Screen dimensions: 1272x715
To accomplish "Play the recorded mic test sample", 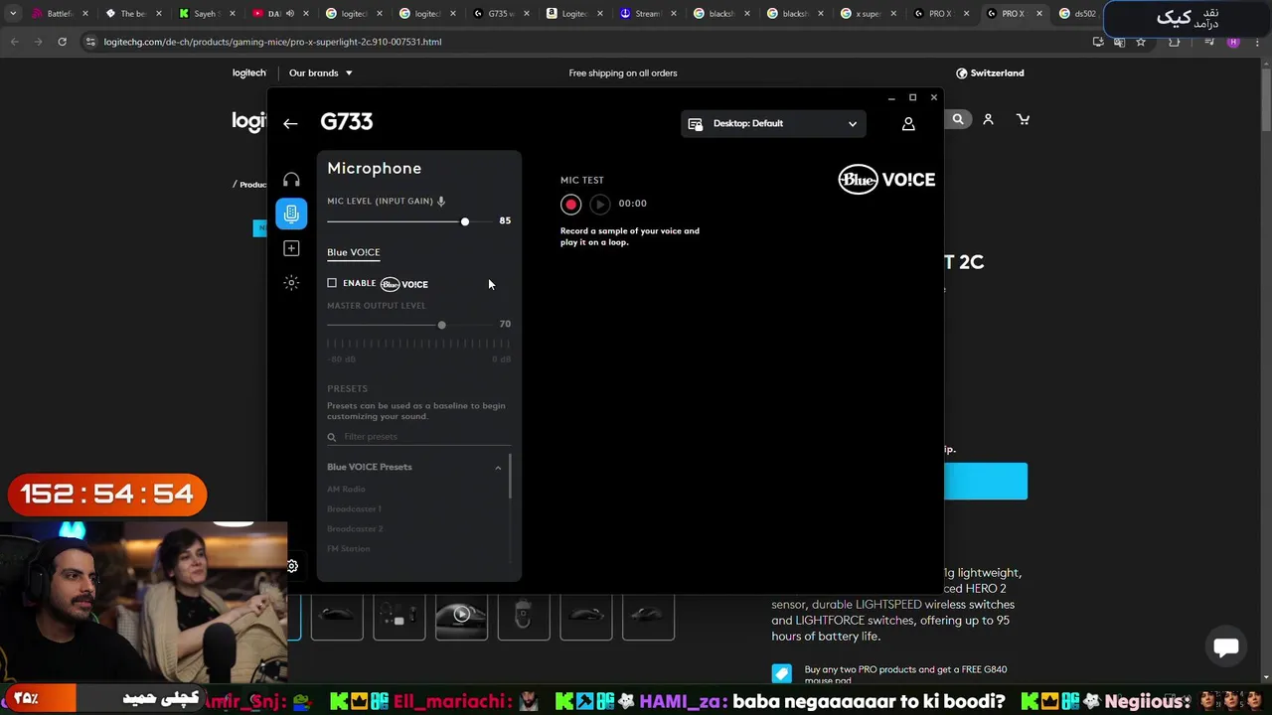I will 599,204.
